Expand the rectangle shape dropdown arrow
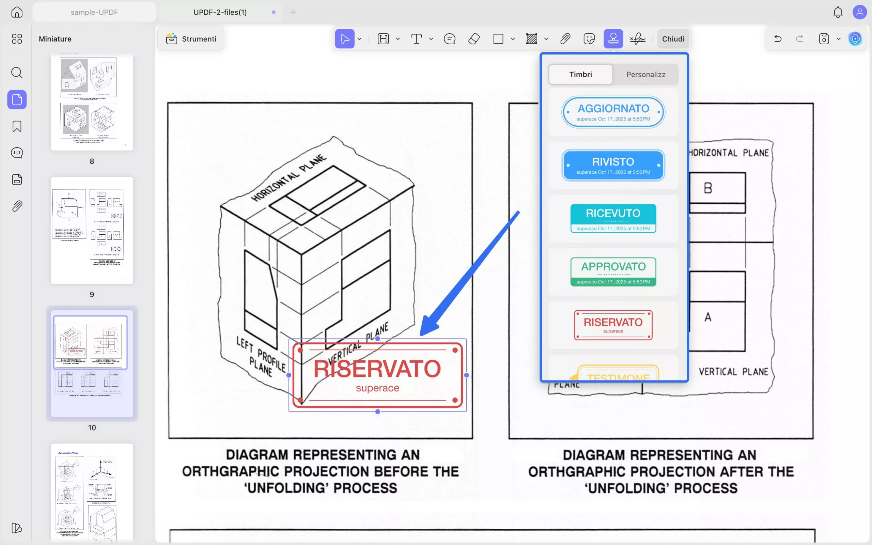 point(513,39)
